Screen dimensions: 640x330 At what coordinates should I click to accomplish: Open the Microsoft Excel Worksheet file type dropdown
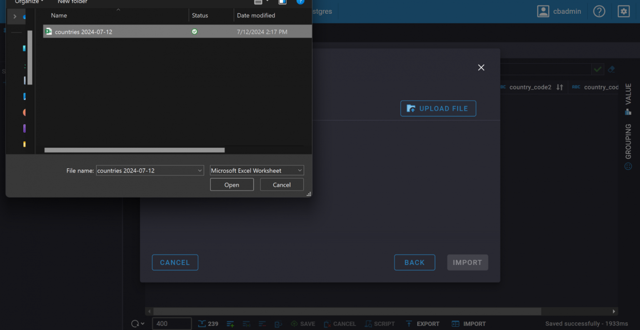tap(257, 170)
